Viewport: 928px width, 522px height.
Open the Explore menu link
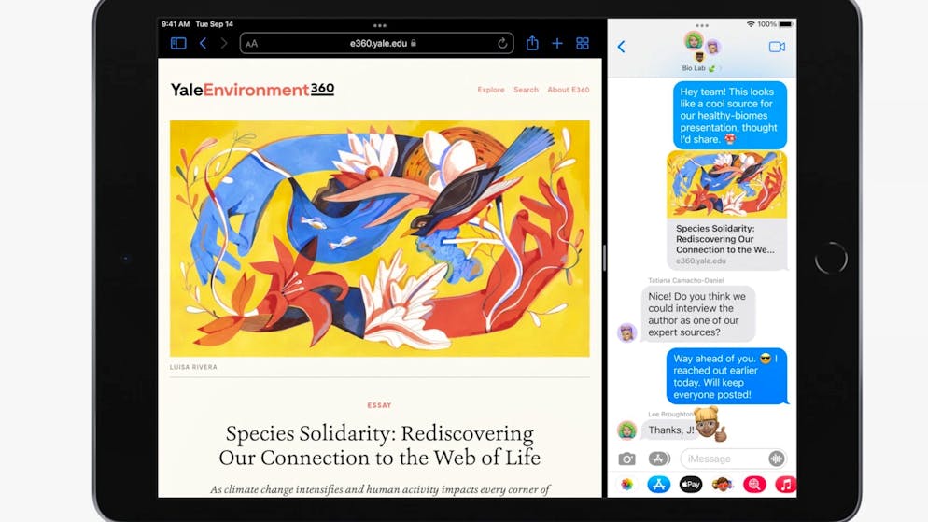491,90
